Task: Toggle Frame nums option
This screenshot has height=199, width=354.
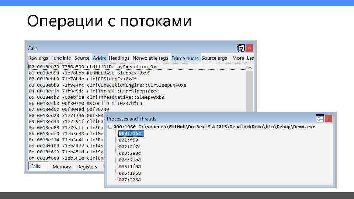Action: click(185, 58)
